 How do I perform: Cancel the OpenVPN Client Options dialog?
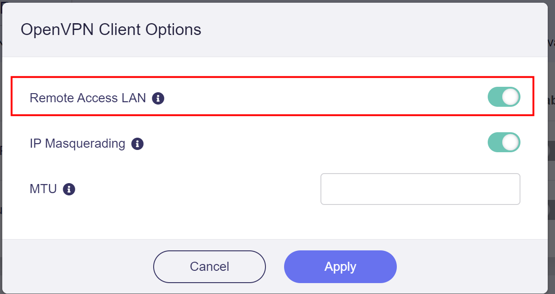210,266
